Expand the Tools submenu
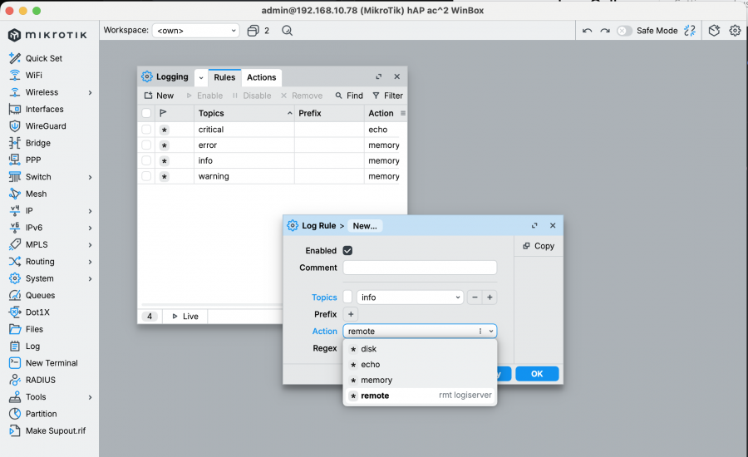This screenshot has height=457, width=748. click(90, 397)
